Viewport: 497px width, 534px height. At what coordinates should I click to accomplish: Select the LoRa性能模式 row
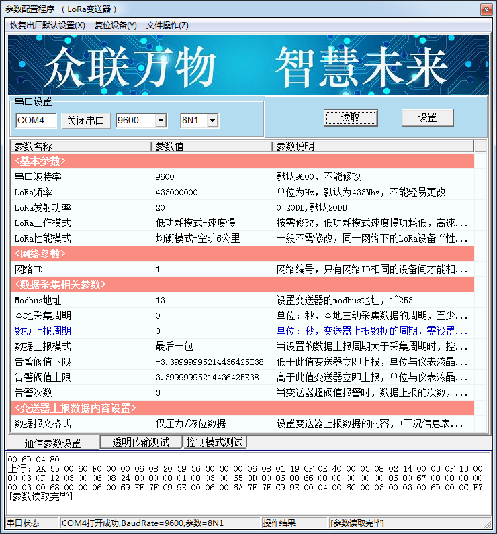pyautogui.click(x=242, y=238)
